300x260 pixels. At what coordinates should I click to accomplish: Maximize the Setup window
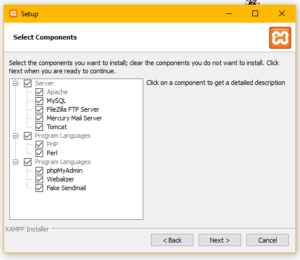(255, 13)
